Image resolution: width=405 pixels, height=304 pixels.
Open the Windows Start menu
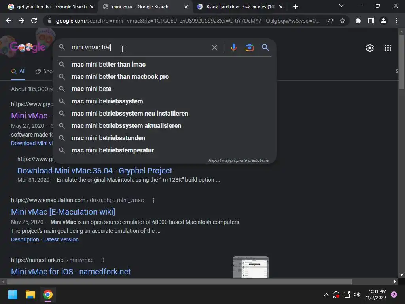tap(13, 294)
